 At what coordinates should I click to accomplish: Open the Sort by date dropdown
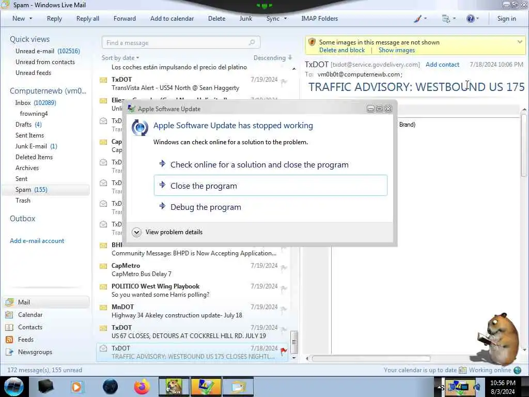120,58
